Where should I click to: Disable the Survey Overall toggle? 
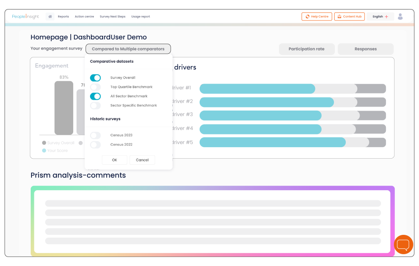pos(95,78)
